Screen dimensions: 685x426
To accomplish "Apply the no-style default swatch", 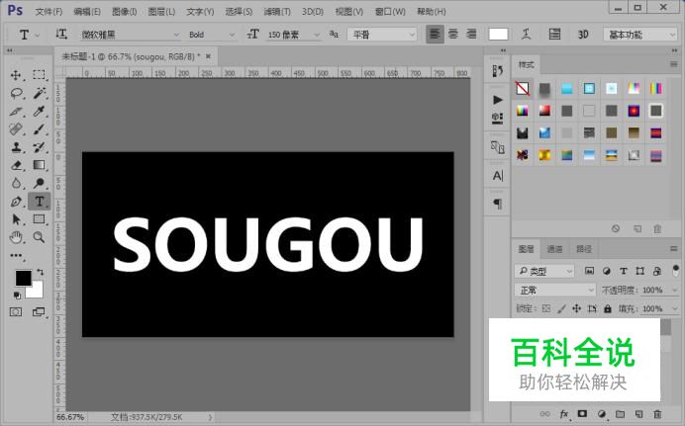I will (523, 89).
